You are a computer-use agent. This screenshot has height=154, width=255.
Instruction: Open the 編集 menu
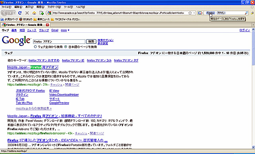click(18, 7)
